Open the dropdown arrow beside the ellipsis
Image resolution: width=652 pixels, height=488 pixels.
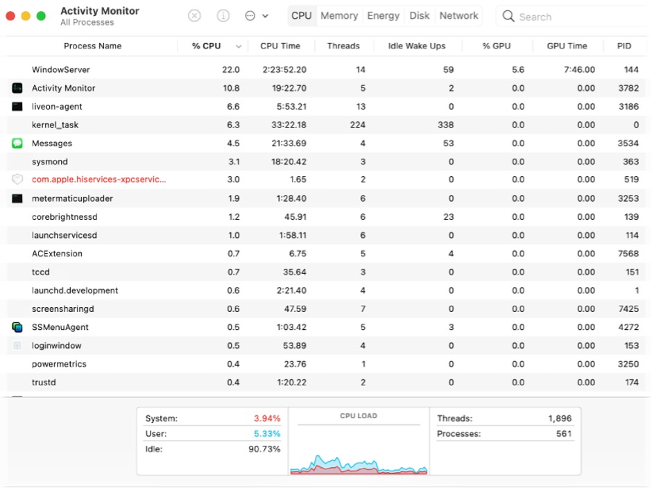click(x=265, y=16)
